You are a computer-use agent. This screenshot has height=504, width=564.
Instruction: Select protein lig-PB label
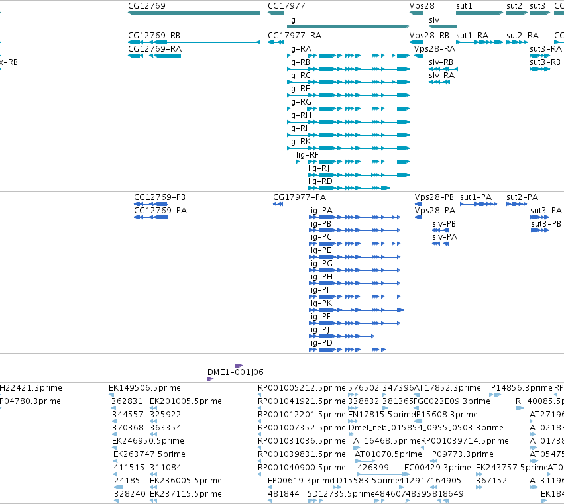[320, 224]
